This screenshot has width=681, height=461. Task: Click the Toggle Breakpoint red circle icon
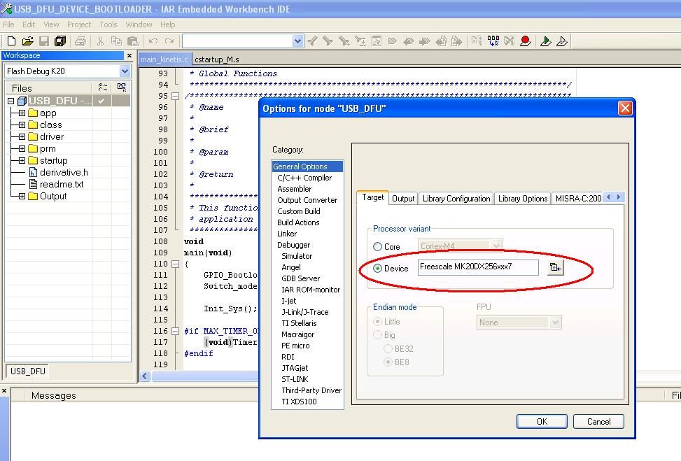point(526,41)
